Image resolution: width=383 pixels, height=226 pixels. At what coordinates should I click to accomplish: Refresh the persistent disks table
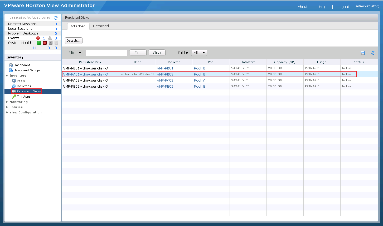click(x=373, y=53)
